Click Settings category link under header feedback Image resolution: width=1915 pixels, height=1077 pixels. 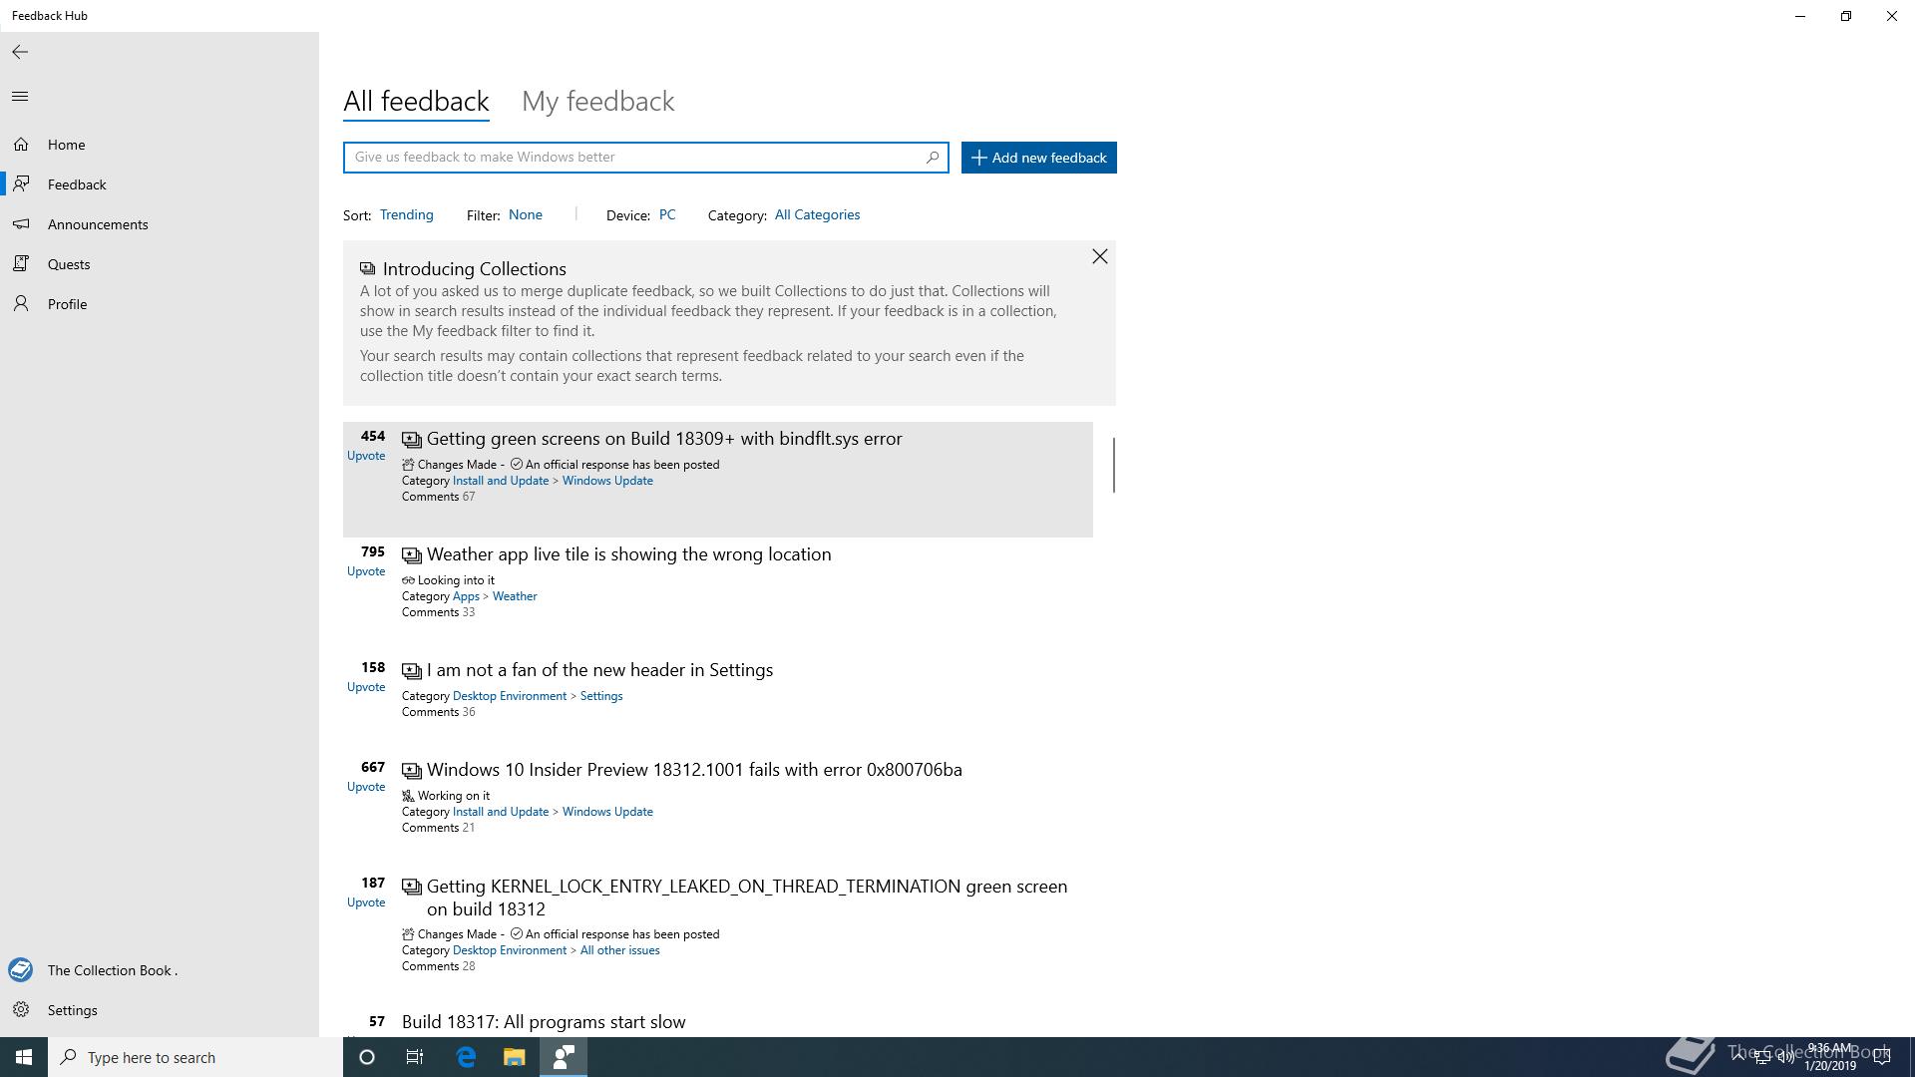click(x=601, y=696)
